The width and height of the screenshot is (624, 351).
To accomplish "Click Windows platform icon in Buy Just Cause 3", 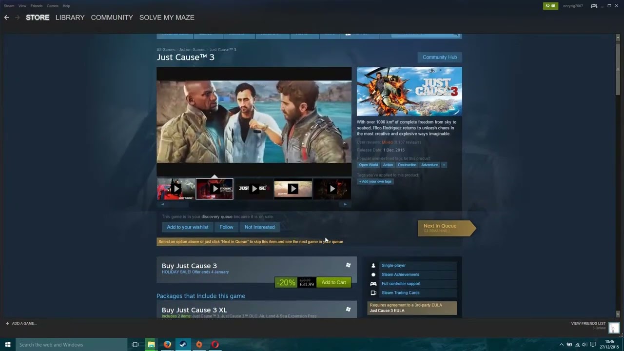I will 348,265.
